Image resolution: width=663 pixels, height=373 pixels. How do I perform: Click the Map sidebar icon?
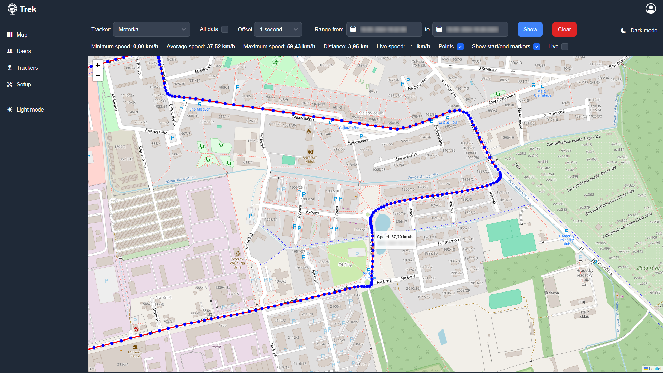pyautogui.click(x=10, y=35)
